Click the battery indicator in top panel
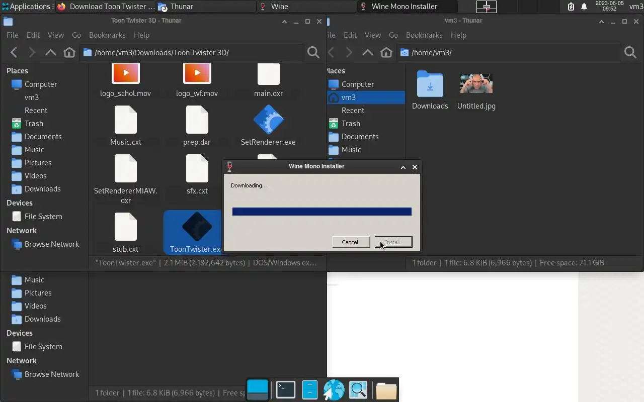The width and height of the screenshot is (644, 402). 571,7
